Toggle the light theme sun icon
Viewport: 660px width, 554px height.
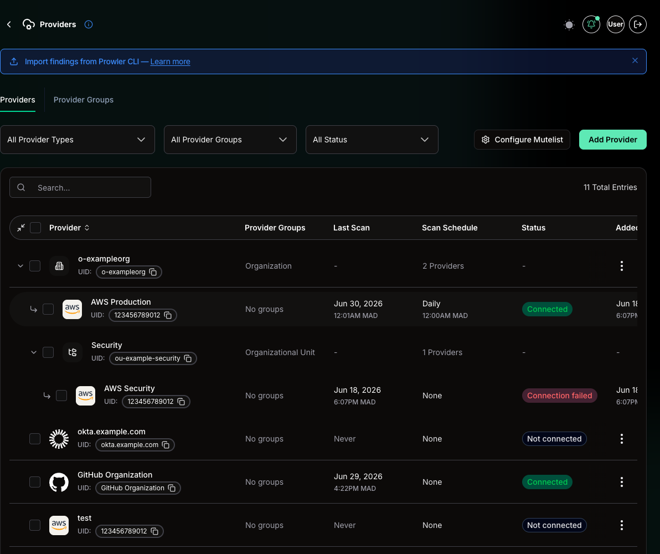pyautogui.click(x=569, y=24)
